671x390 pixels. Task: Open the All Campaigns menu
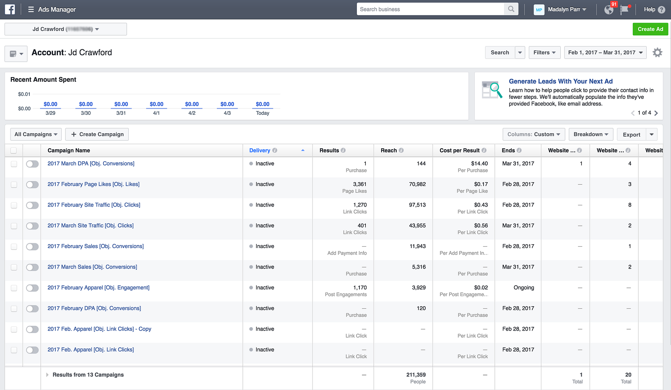coord(36,134)
